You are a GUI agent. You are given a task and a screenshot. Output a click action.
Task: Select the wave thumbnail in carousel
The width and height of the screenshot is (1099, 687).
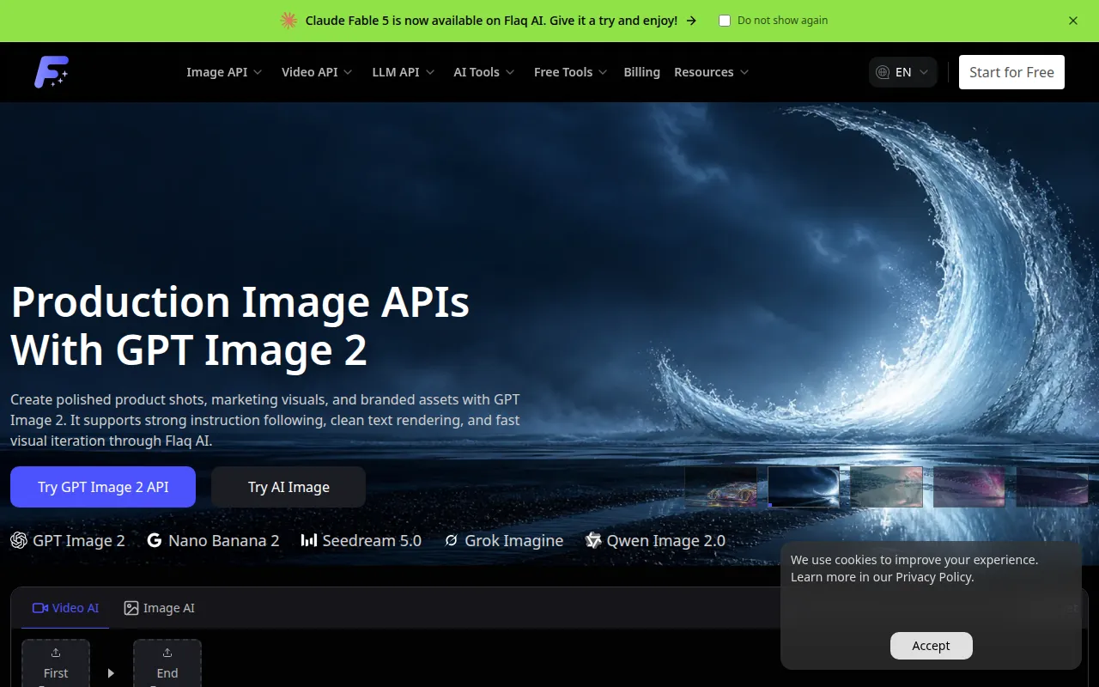[x=804, y=487]
